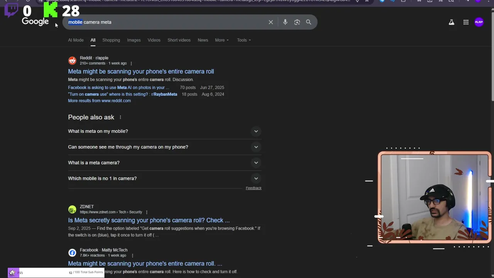
Task: Open 'Facebook is asking to use Meta AI' sublink
Action: pyautogui.click(x=118, y=88)
